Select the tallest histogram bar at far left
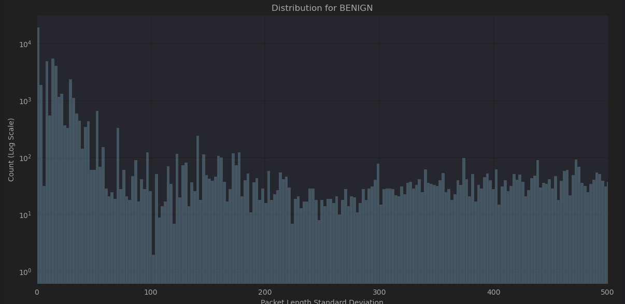Viewport: 625px width, 304px height. [38, 155]
